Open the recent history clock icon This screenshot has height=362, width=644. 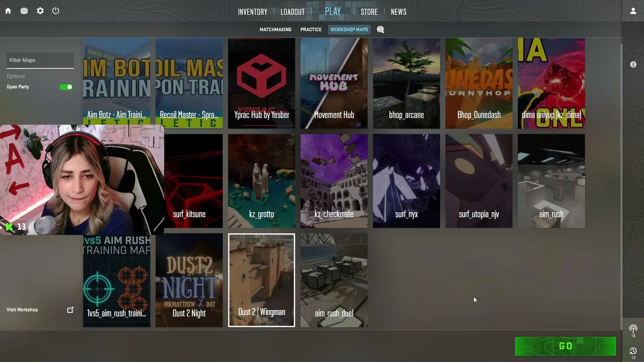633,352
